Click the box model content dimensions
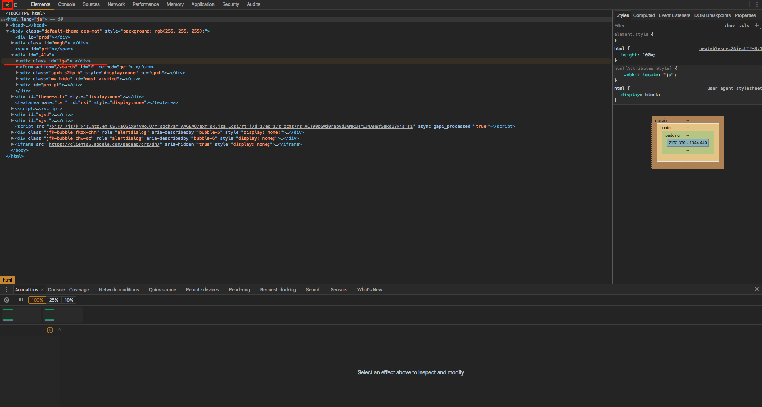The width and height of the screenshot is (762, 407). point(688,143)
